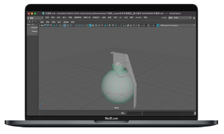
Task: Click the /var/fol path entry
Action: coord(34,28)
